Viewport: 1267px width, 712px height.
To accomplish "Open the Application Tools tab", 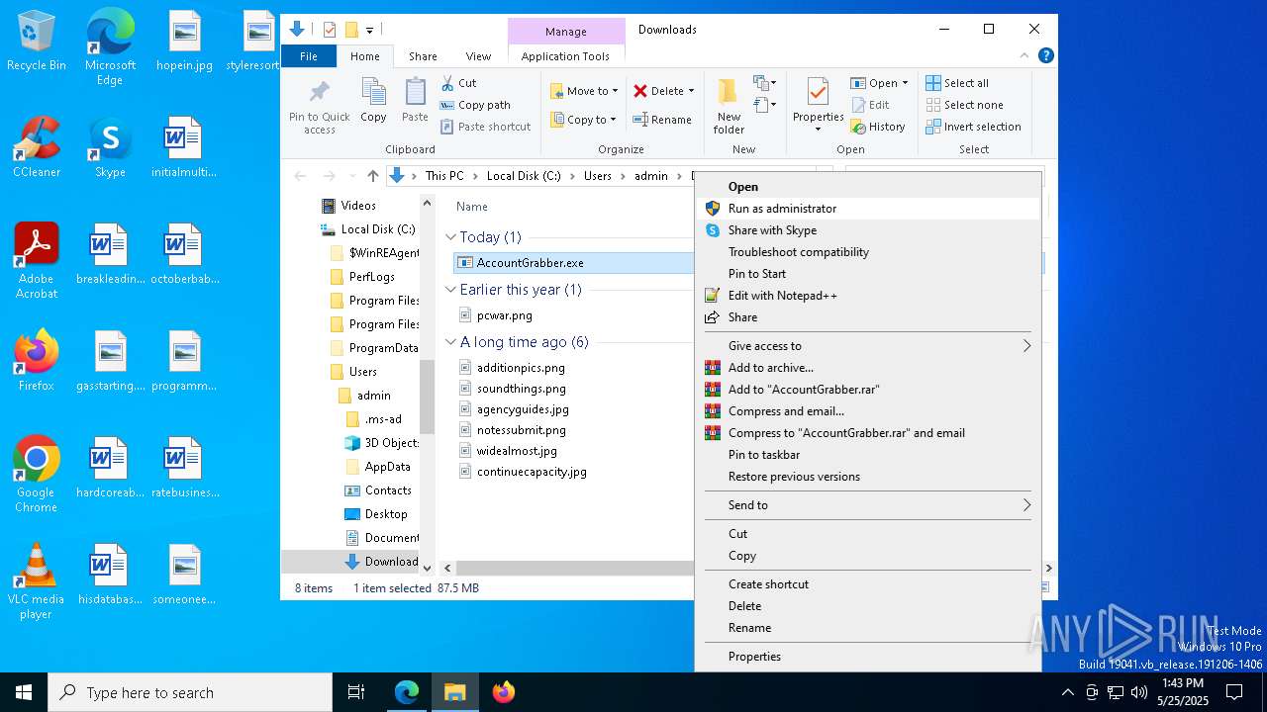I will tap(565, 56).
